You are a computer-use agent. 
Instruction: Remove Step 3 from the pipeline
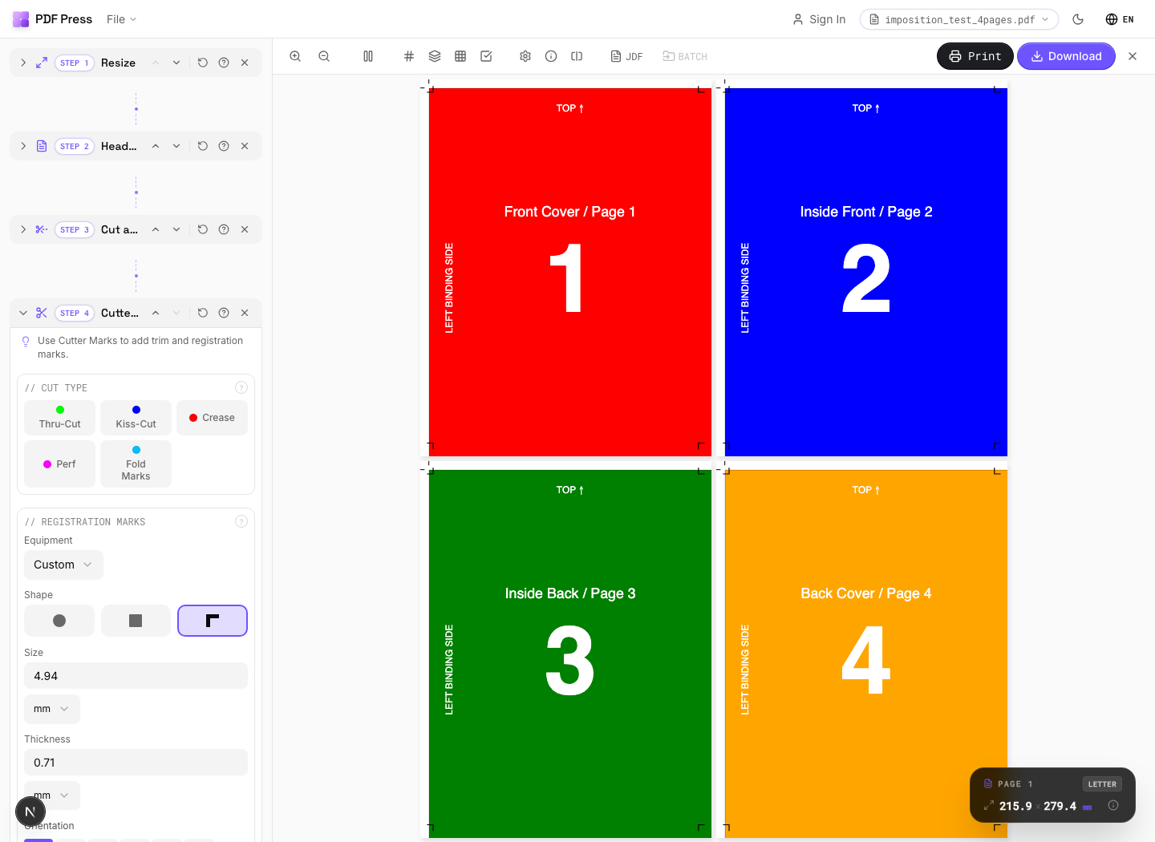pyautogui.click(x=245, y=229)
